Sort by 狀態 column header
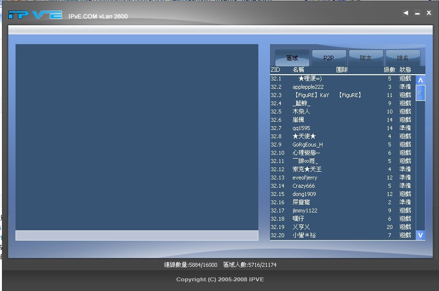Screen dimensions: 439x291 (405, 70)
